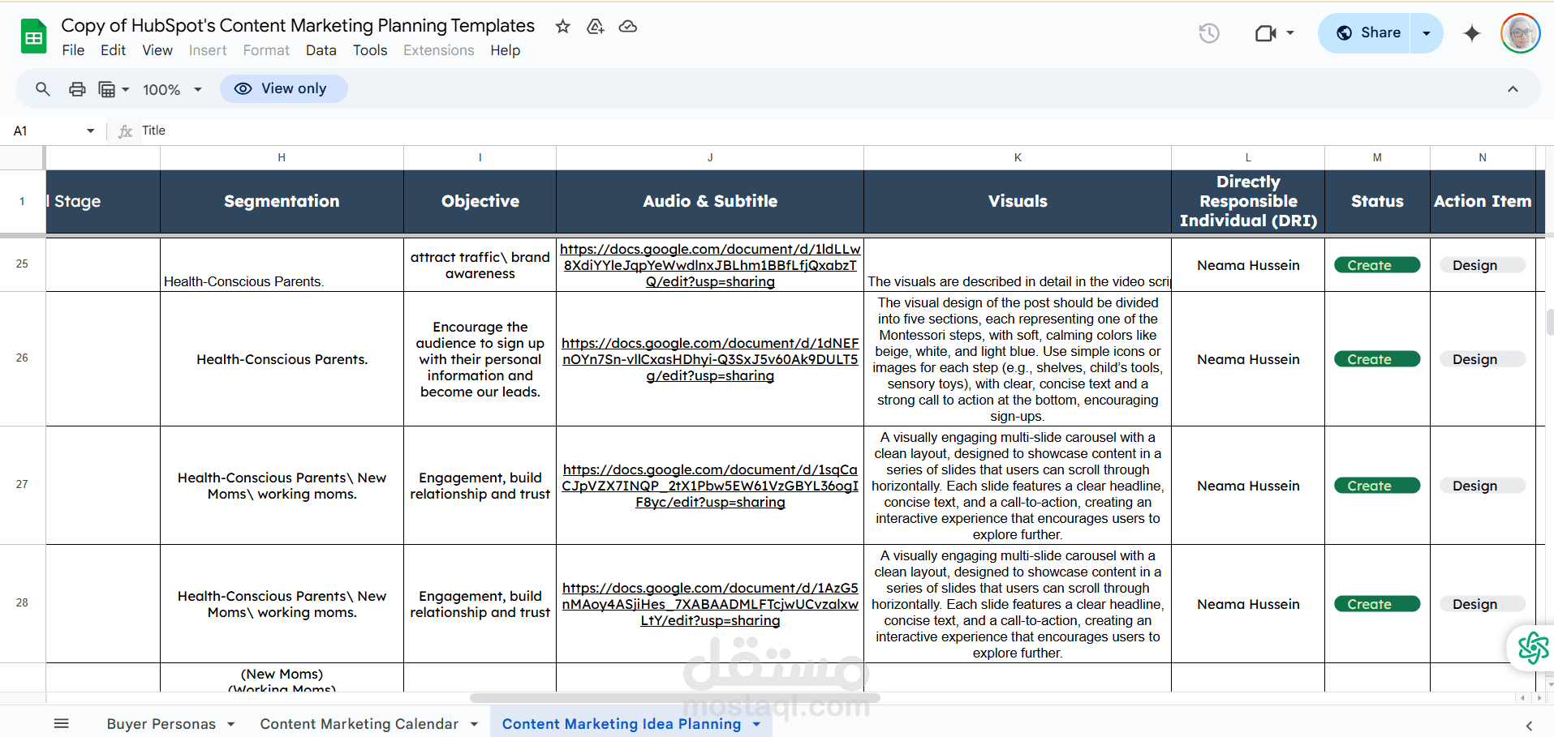
Task: Open the filter views icon
Action: 106,89
